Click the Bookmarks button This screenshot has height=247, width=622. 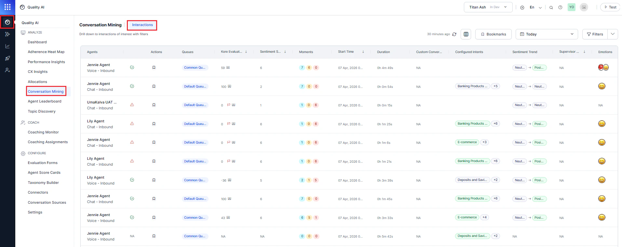(x=493, y=34)
